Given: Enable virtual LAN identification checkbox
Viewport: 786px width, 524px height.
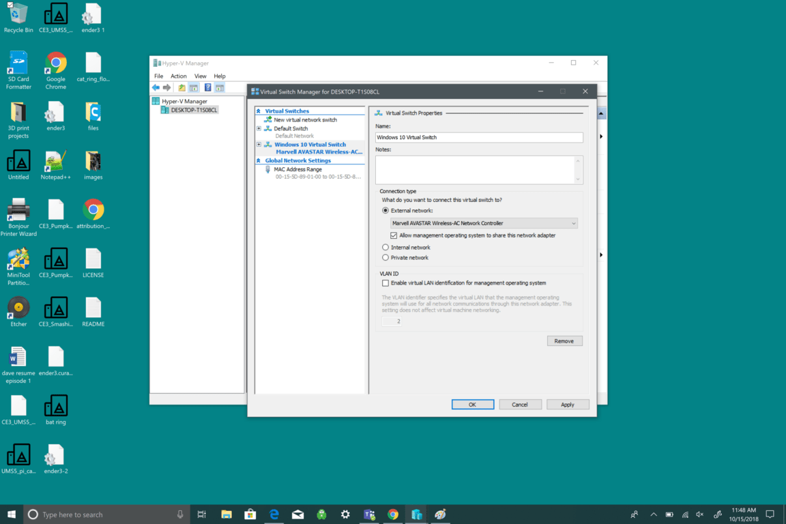Looking at the screenshot, I should click(x=385, y=283).
